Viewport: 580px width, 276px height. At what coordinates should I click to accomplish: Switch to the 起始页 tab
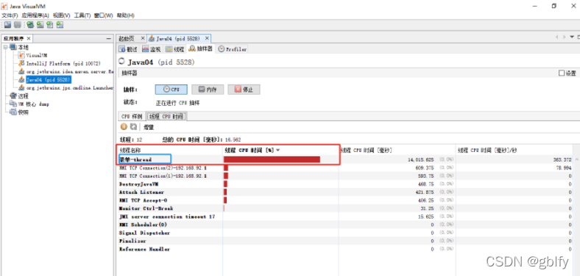click(131, 38)
